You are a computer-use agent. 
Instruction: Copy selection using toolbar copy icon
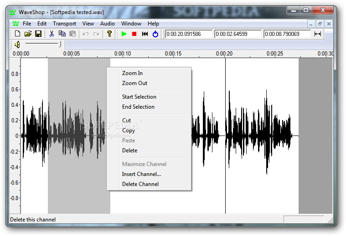tap(62, 34)
